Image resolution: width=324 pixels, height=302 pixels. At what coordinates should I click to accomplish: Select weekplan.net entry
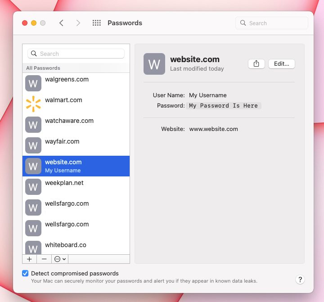[x=76, y=187]
